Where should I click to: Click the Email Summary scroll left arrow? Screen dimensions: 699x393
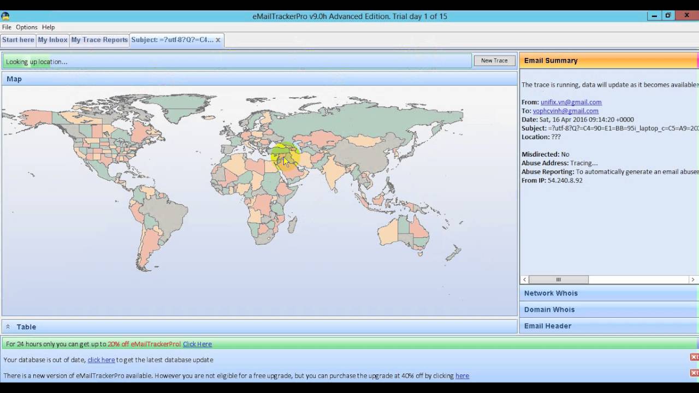click(525, 279)
